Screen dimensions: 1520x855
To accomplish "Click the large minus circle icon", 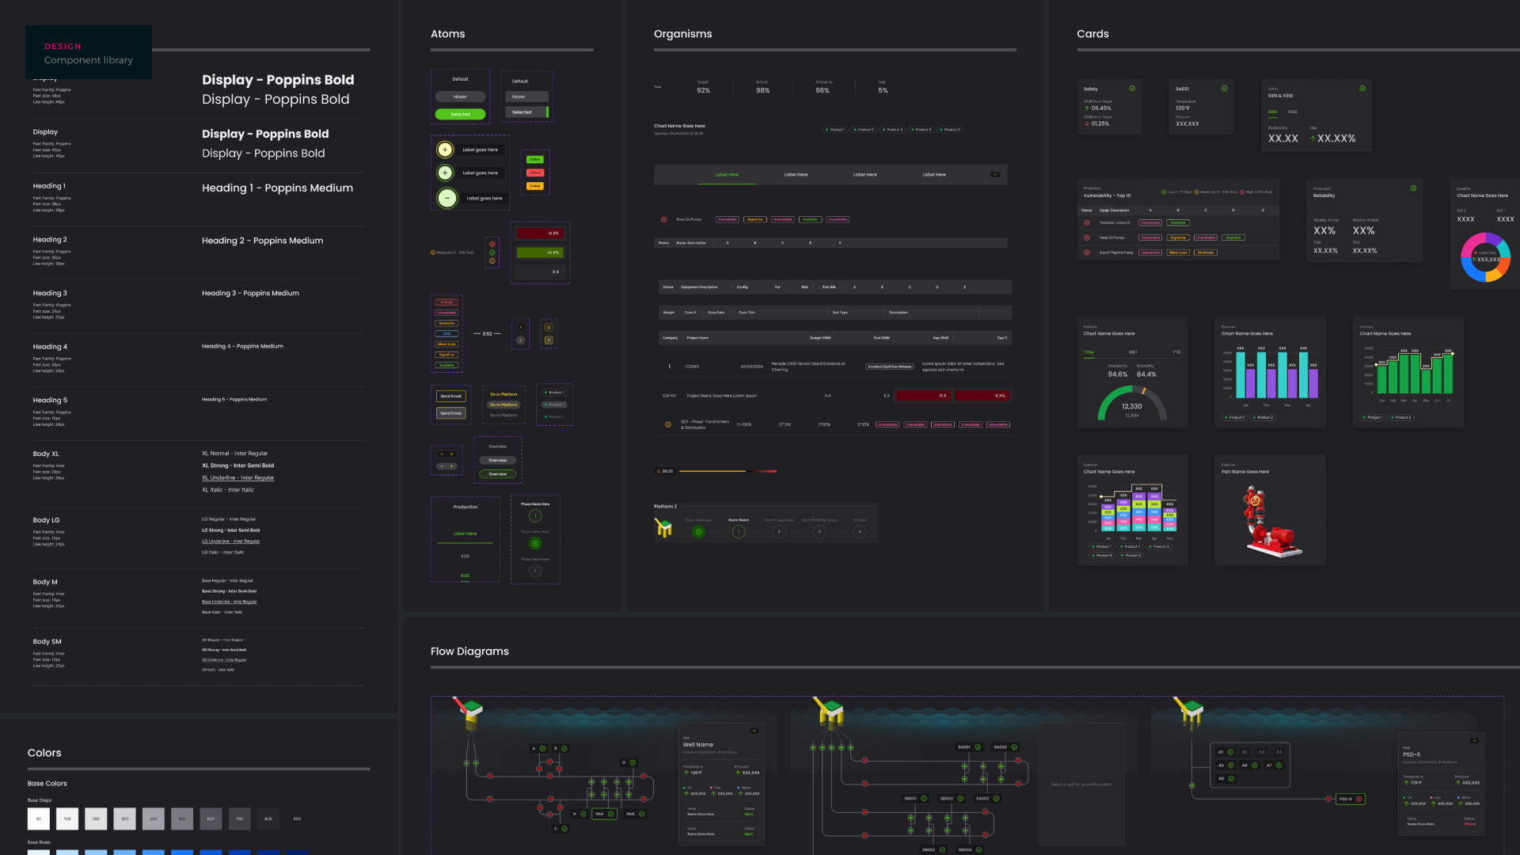I will pos(447,198).
